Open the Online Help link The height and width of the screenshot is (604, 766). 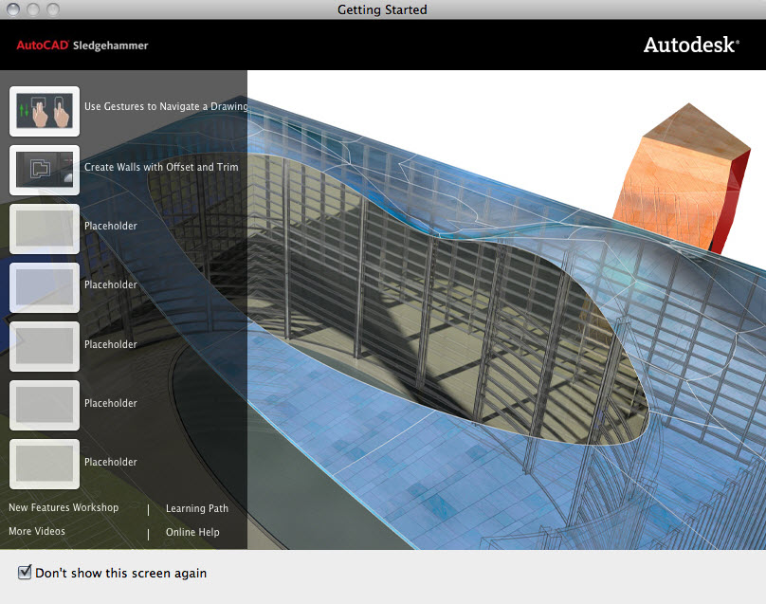pyautogui.click(x=192, y=532)
